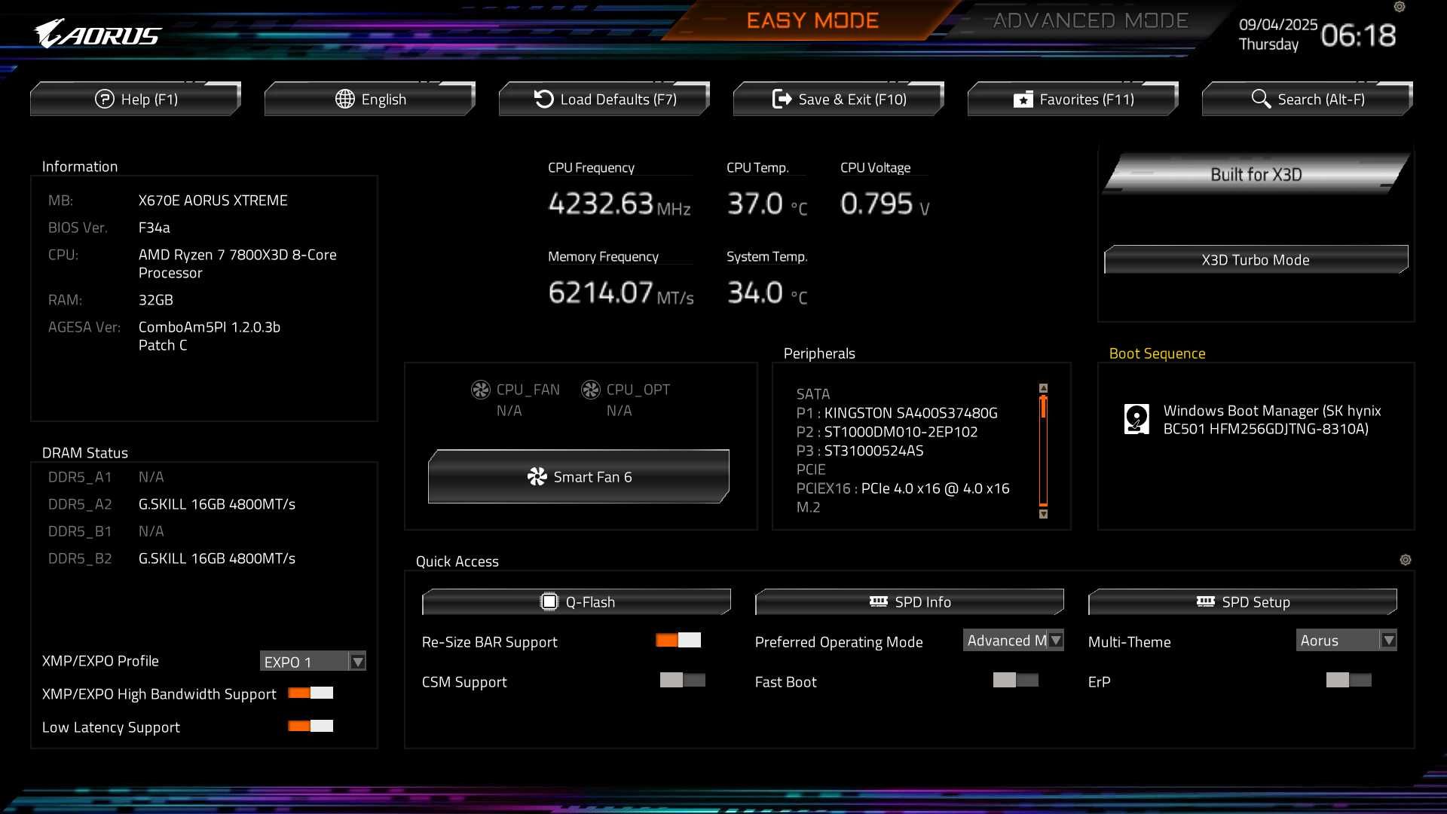Enable X3D Turbo Mode
The image size is (1447, 814).
1256,260
